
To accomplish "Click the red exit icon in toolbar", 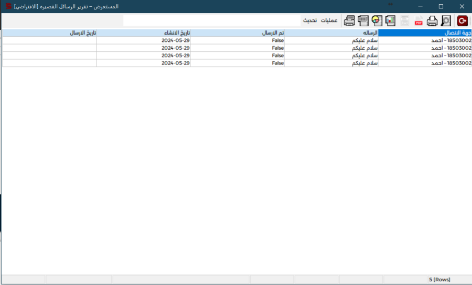I will pyautogui.click(x=462, y=21).
